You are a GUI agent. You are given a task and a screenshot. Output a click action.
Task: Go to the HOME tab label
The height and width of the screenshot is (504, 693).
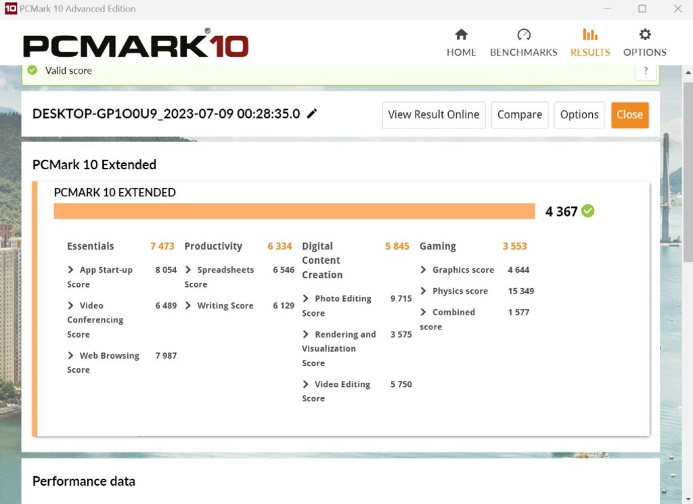(461, 52)
